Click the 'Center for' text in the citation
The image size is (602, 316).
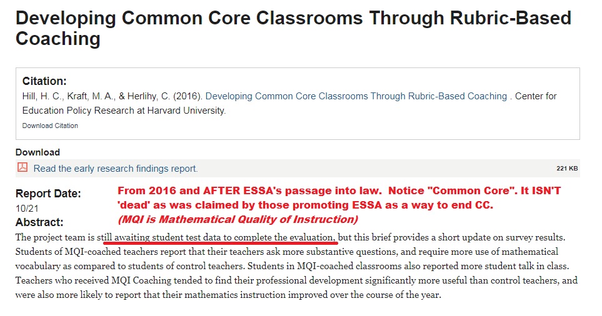536,96
